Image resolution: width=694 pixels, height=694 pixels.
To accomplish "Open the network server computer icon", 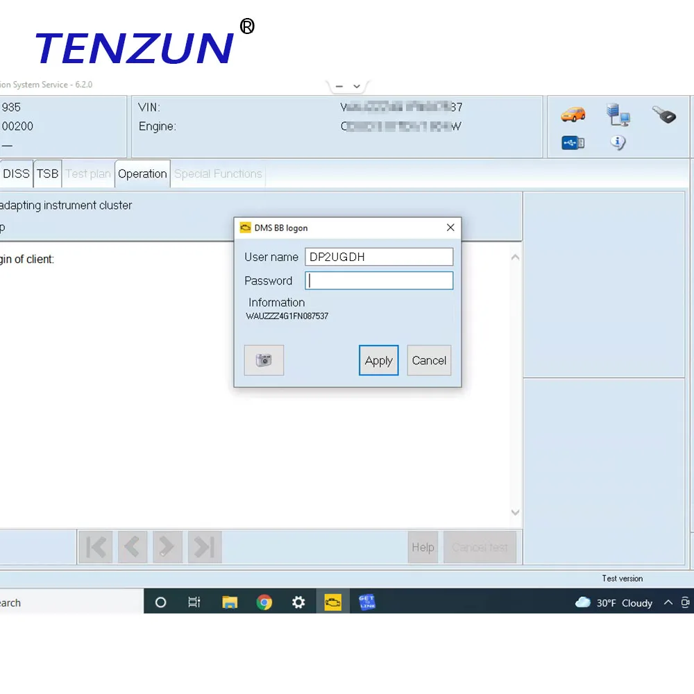I will point(618,115).
